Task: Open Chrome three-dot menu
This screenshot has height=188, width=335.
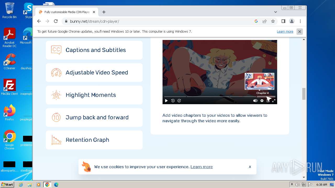Action: 300,21
